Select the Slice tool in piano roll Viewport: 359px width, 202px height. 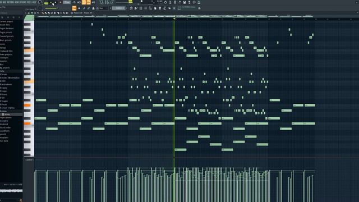(x=58, y=13)
